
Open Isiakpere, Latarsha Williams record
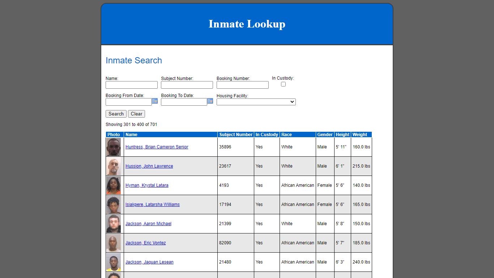pyautogui.click(x=153, y=205)
